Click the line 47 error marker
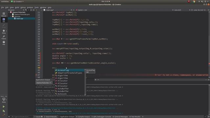The image size is (210, 118). (36, 75)
